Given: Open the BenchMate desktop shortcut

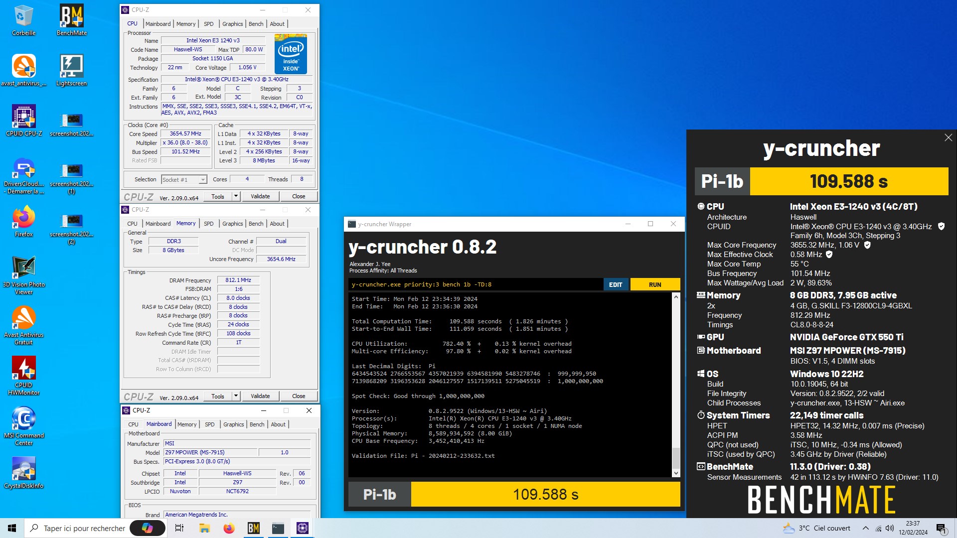Looking at the screenshot, I should 72,20.
